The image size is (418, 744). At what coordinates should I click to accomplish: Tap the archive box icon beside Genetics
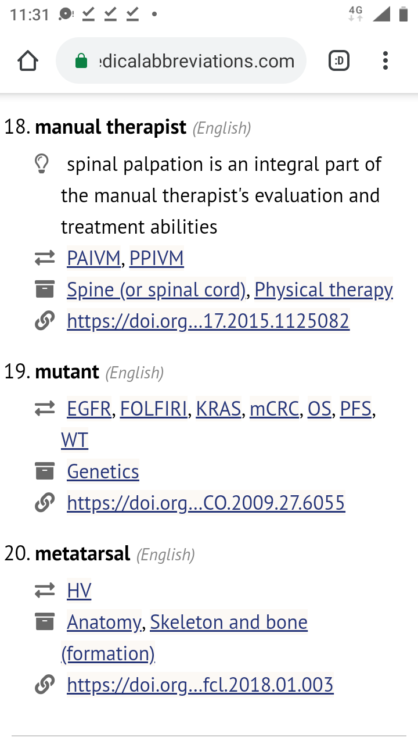45,471
